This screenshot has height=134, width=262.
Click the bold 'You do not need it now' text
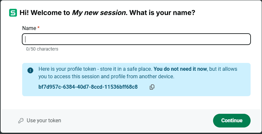(180, 69)
